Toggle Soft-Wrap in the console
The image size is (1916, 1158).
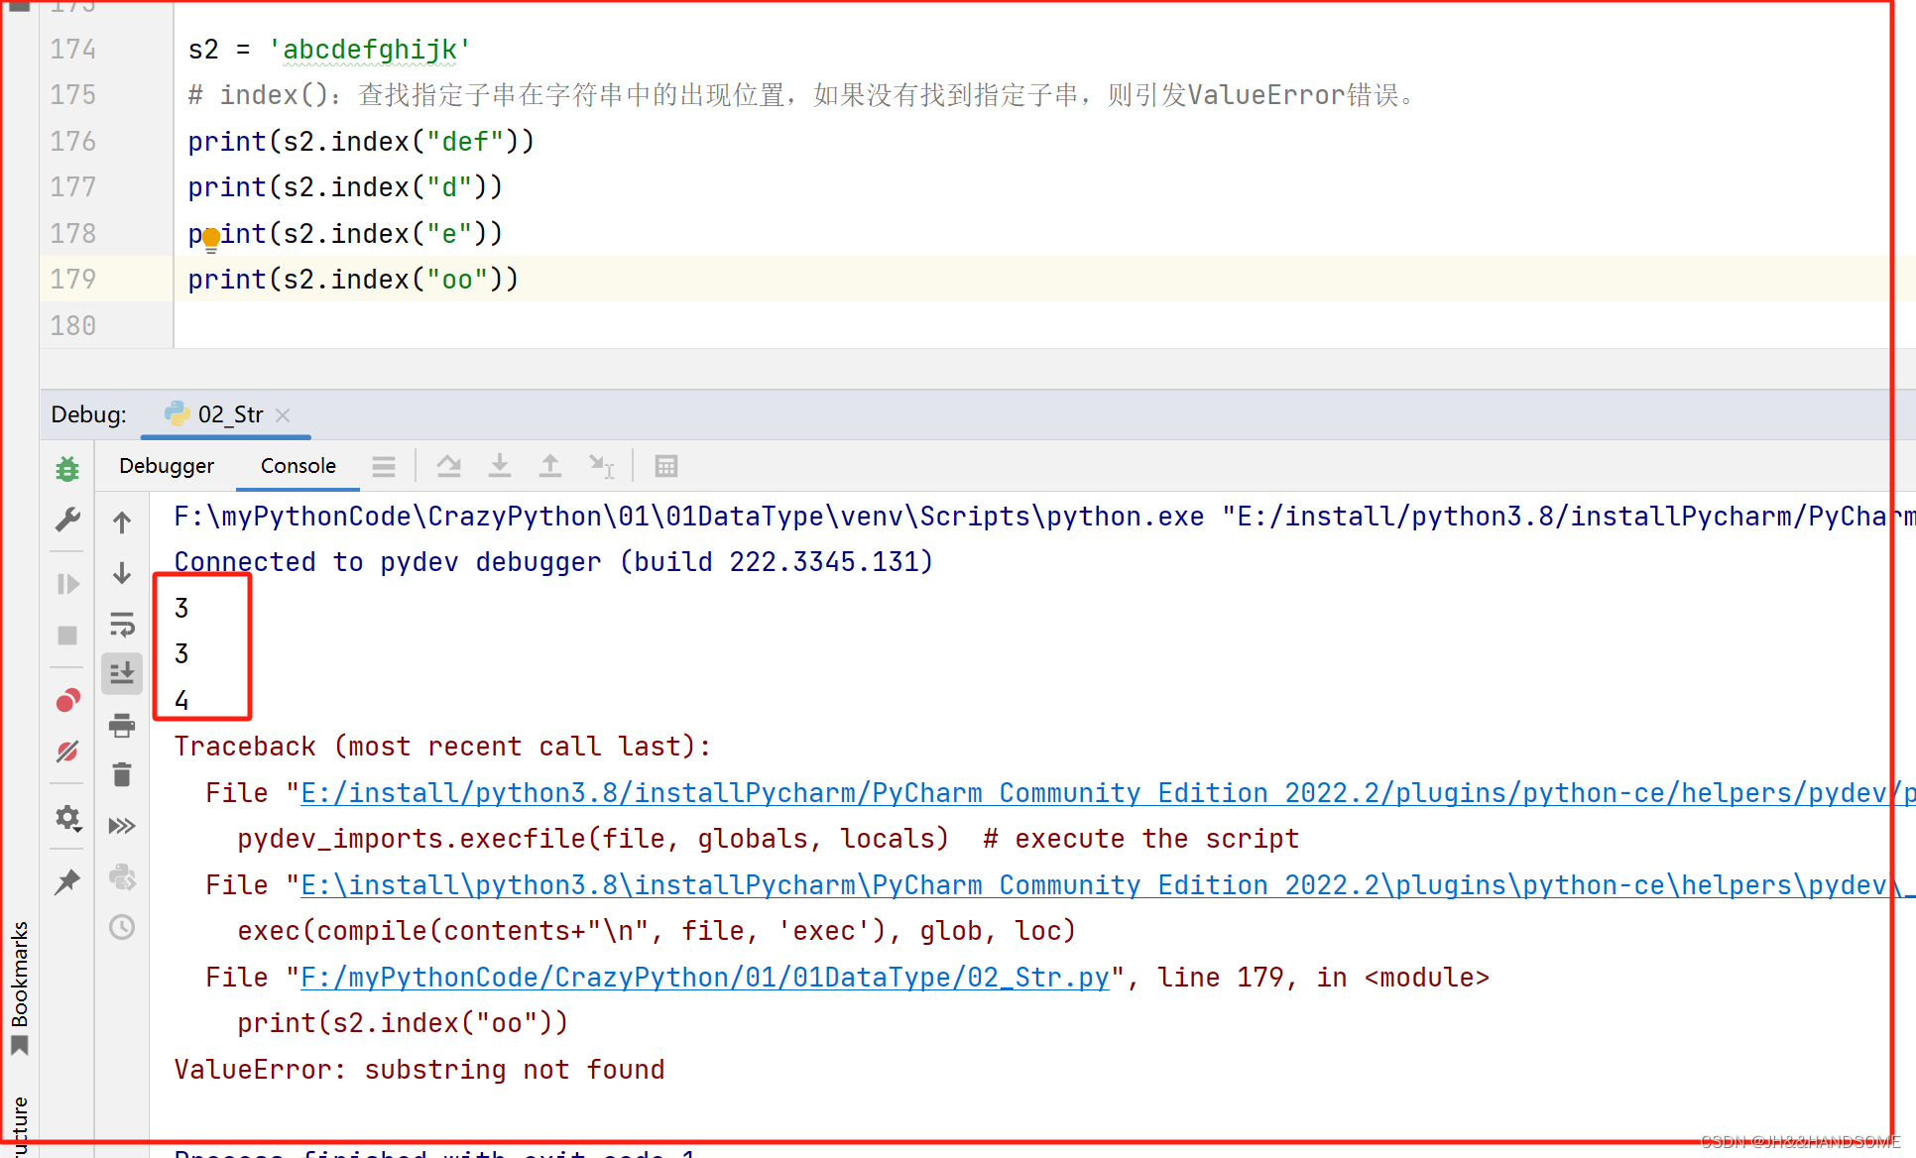pos(122,625)
